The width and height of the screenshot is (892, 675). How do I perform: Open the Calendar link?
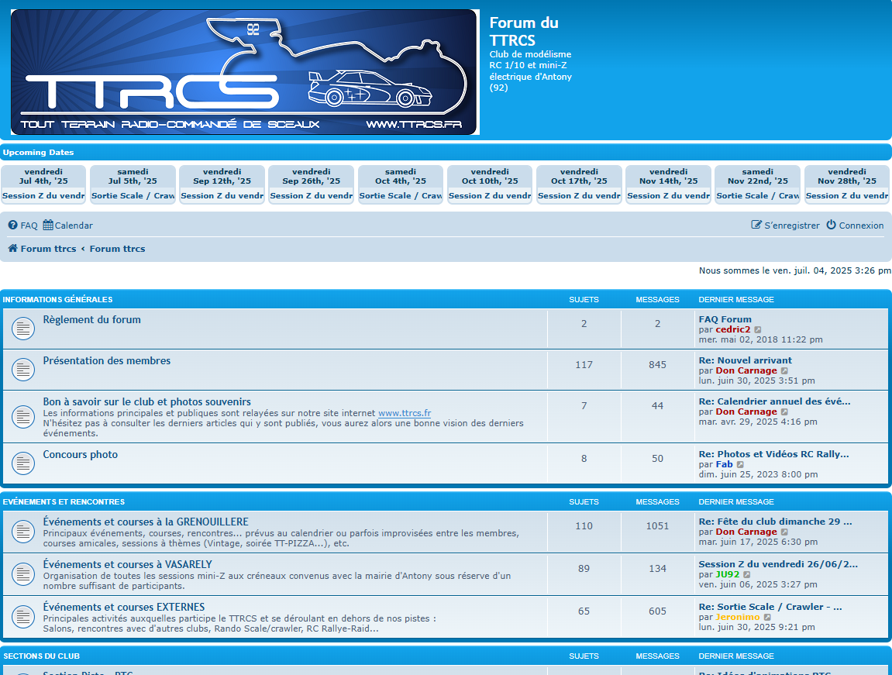coord(74,226)
